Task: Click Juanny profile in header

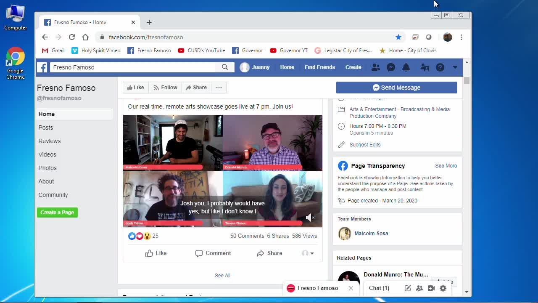Action: coord(255,67)
